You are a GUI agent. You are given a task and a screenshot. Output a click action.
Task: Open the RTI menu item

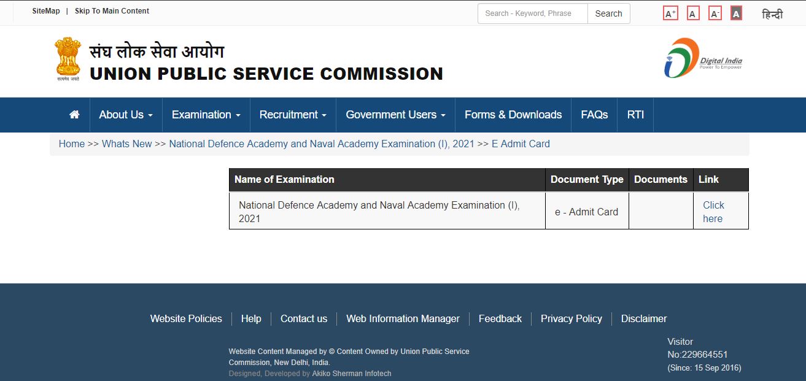(635, 115)
